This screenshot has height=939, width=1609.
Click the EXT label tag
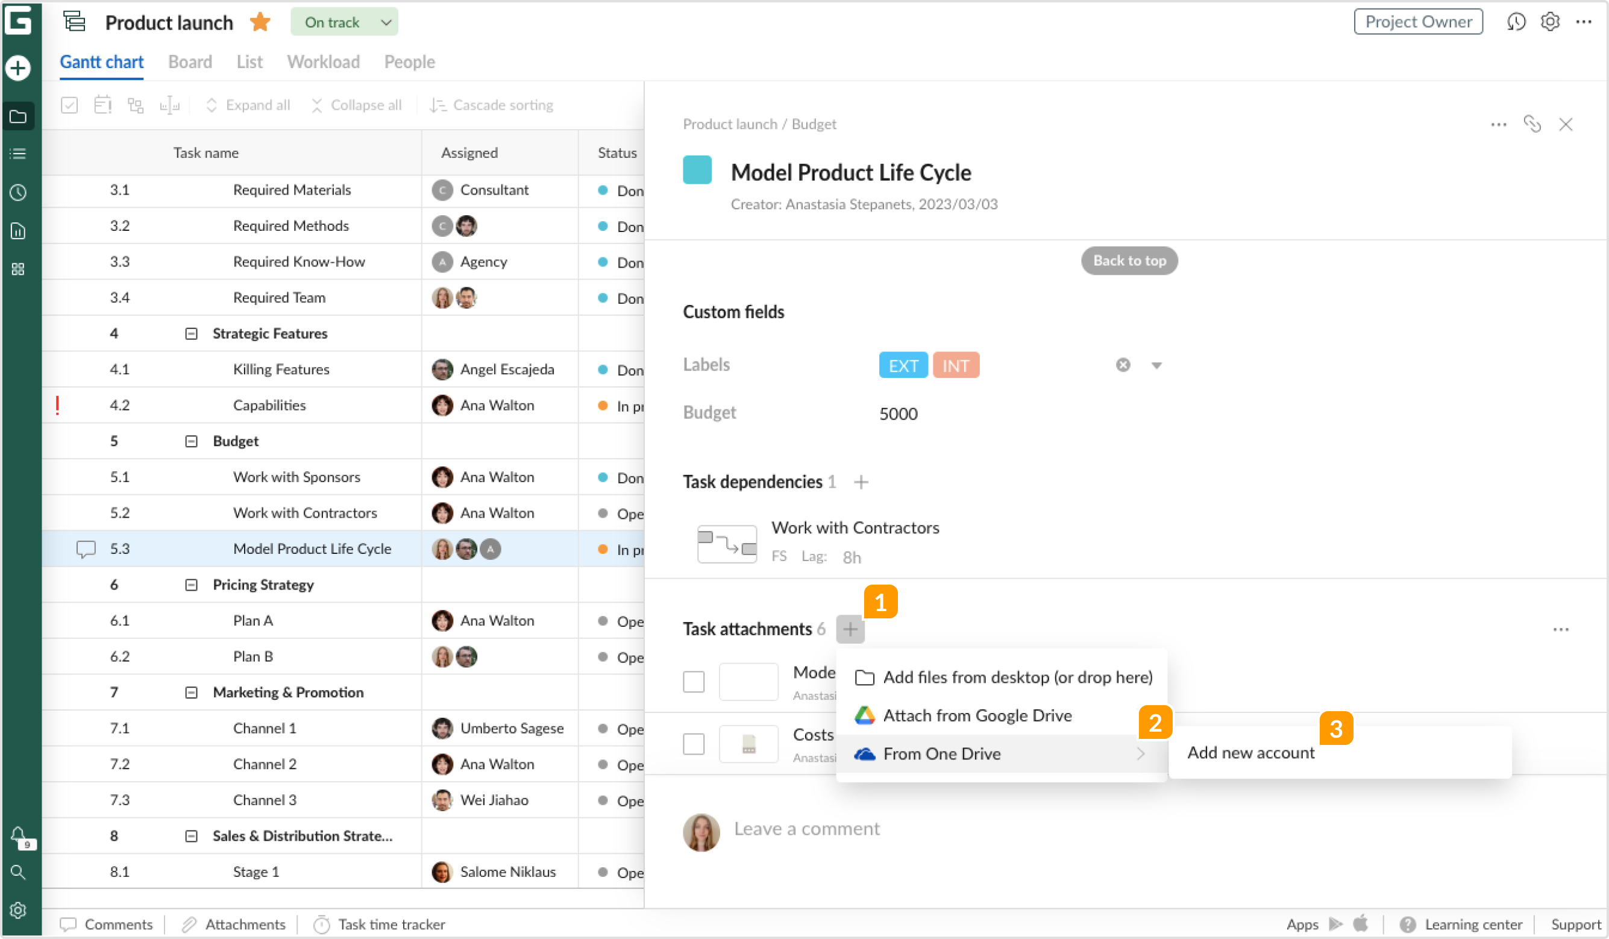pos(903,365)
